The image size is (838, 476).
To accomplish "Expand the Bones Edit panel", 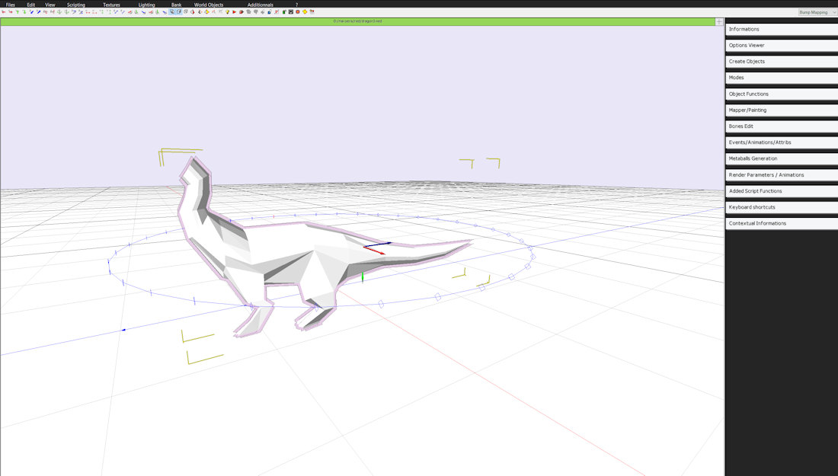I will coord(782,126).
